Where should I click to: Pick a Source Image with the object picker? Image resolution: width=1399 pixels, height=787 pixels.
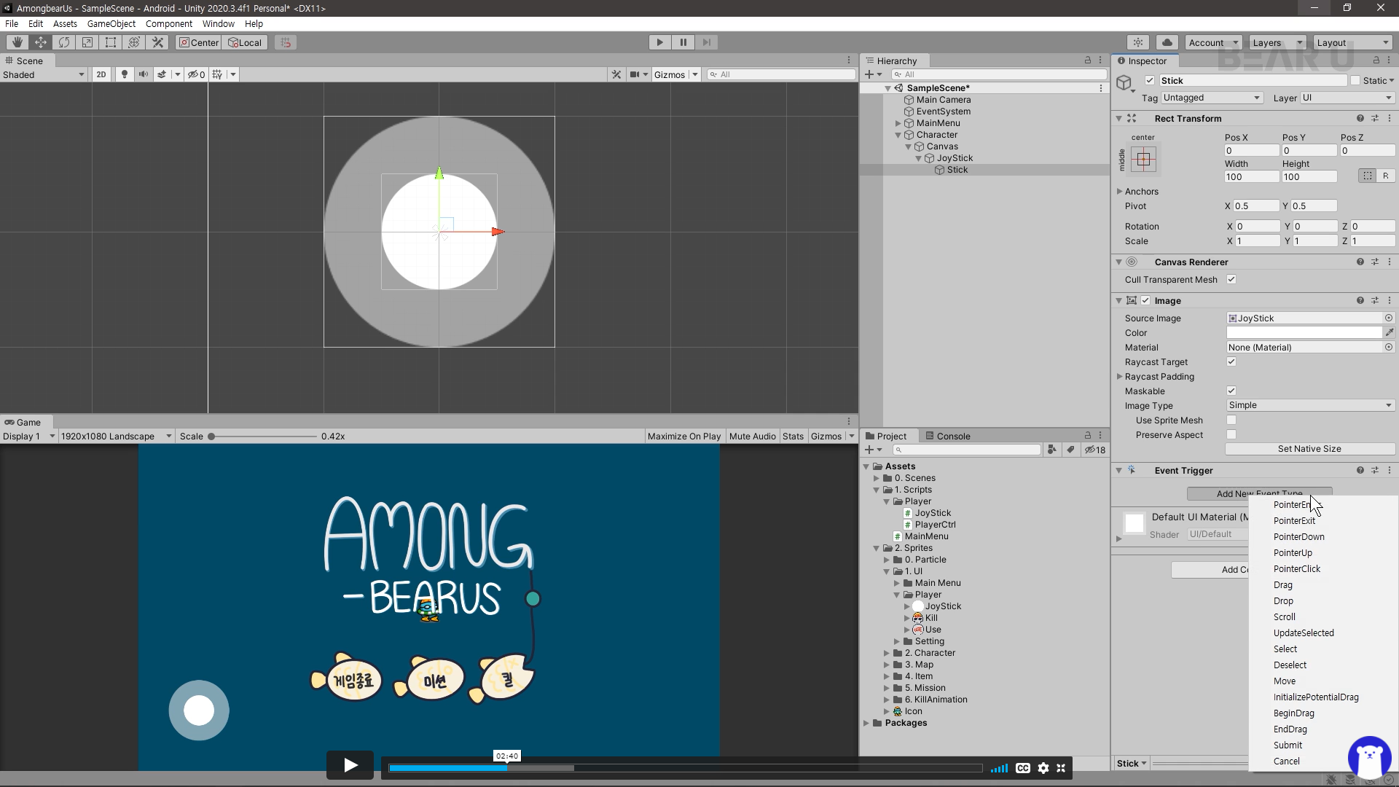(1389, 318)
